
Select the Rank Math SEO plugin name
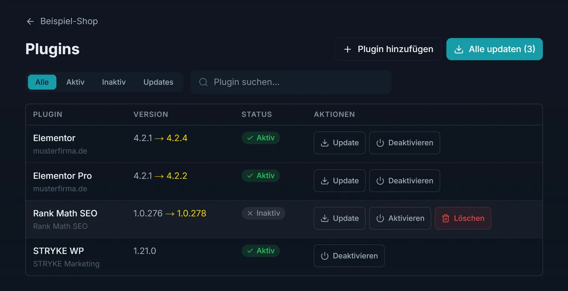tap(65, 213)
